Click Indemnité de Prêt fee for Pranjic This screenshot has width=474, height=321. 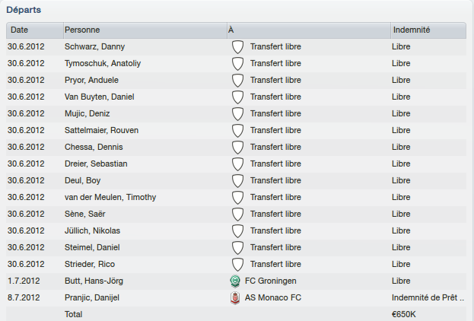coord(428,297)
